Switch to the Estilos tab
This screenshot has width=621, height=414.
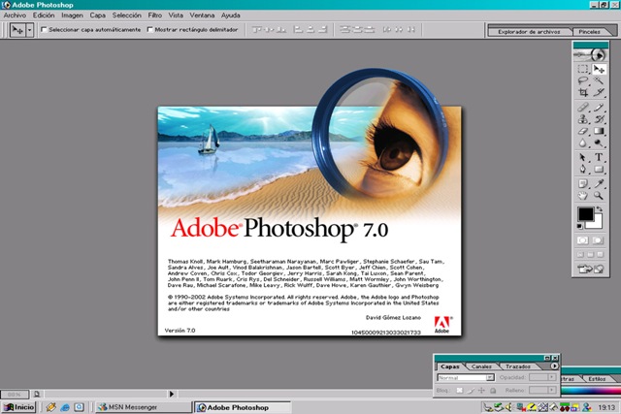tap(597, 379)
